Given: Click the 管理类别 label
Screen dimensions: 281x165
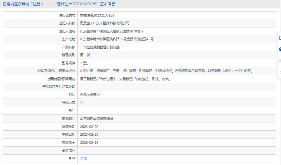Looking at the screenshot, I should pyautogui.click(x=68, y=55).
